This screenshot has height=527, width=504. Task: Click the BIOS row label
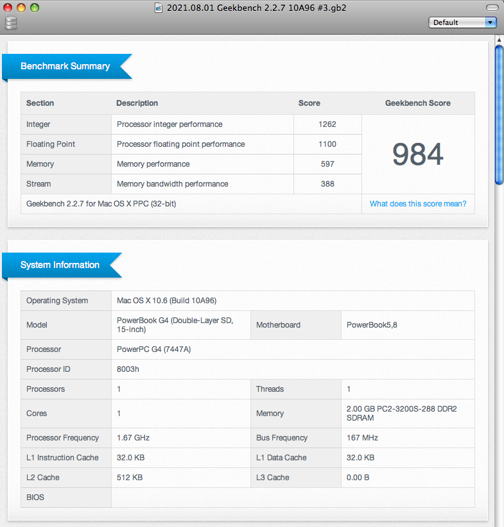tap(35, 497)
